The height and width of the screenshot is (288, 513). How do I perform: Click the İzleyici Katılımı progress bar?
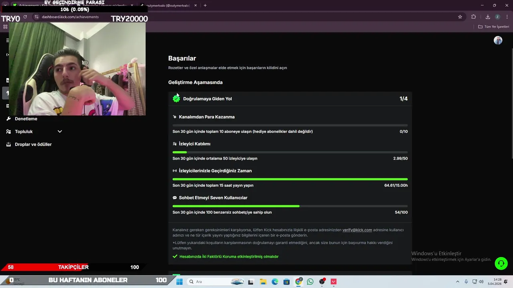tap(290, 152)
